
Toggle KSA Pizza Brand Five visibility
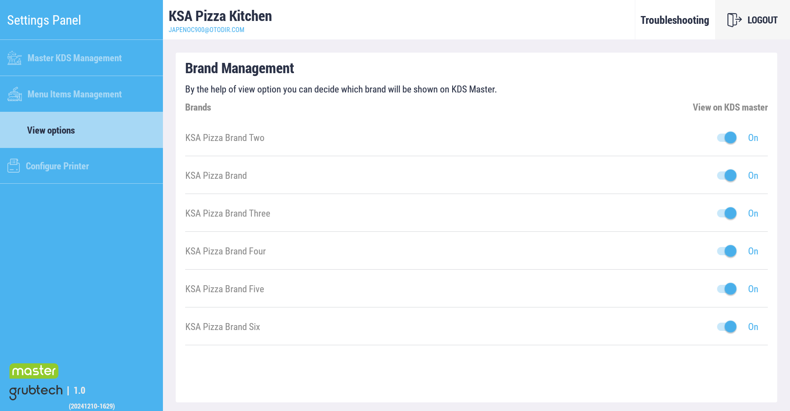pyautogui.click(x=727, y=289)
